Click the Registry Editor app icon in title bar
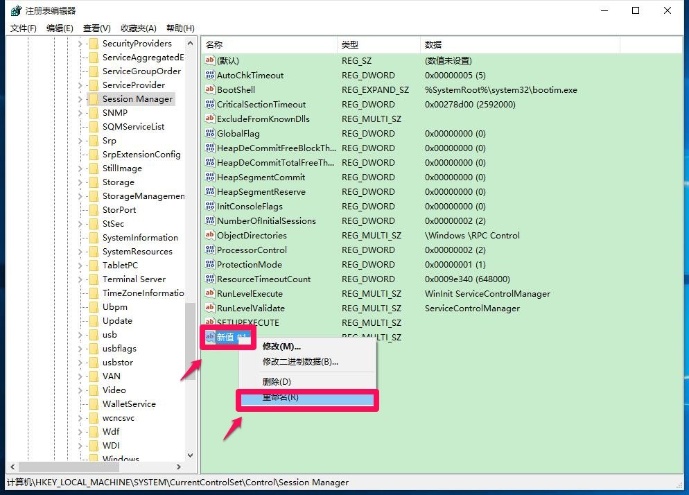689x495 pixels. click(x=15, y=10)
